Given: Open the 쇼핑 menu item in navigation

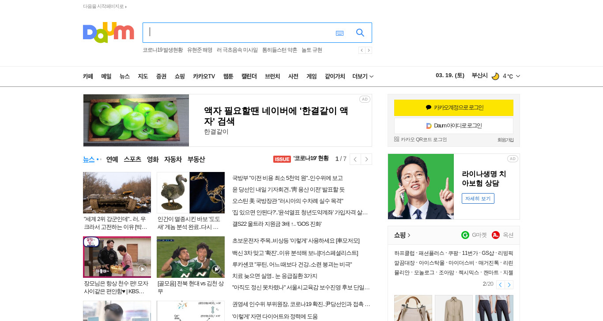Looking at the screenshot, I should click(x=180, y=76).
